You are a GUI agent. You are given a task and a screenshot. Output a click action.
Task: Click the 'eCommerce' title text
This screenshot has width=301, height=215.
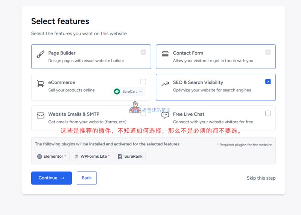click(62, 82)
